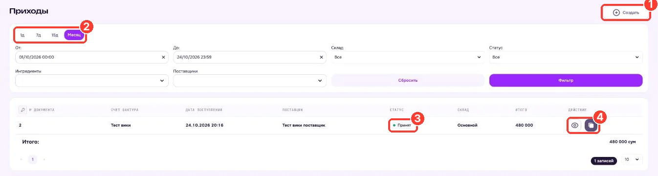Screen dimensions: 658x176
Task: Open the Статус dropdown
Action: (x=566, y=57)
